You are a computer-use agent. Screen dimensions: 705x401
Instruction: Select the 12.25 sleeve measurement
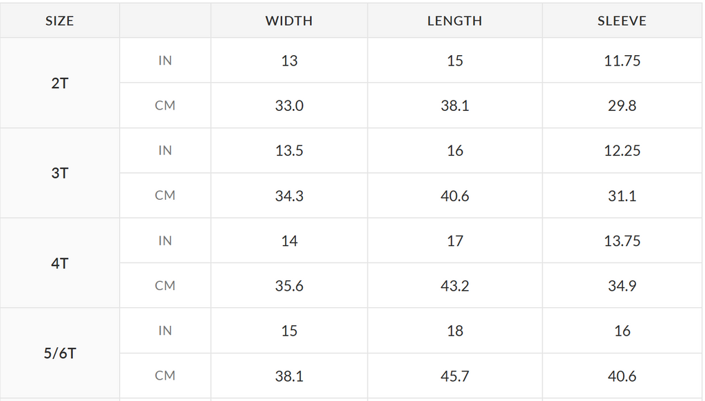(622, 151)
